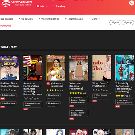
Task: Click the arrow icon beside Trending
Action: 54,6
